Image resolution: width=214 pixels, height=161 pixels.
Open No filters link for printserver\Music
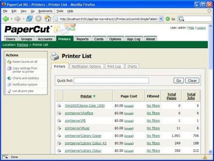click(153, 128)
